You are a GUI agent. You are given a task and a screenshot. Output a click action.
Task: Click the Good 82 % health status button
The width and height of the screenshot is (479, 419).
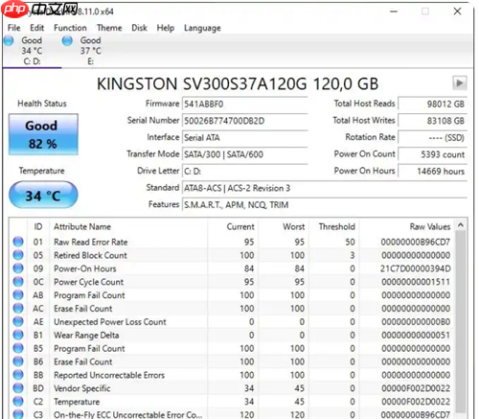click(43, 134)
